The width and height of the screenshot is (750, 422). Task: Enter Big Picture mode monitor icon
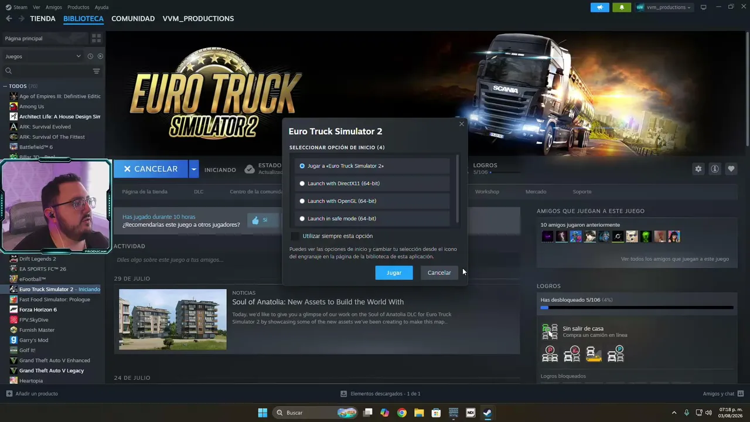coord(703,7)
